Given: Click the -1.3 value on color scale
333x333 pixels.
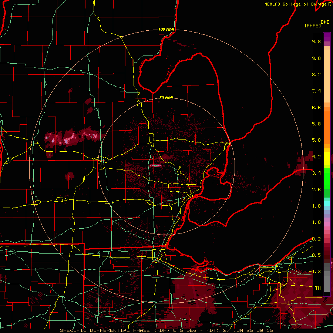Looking at the screenshot, I should 315,272.
